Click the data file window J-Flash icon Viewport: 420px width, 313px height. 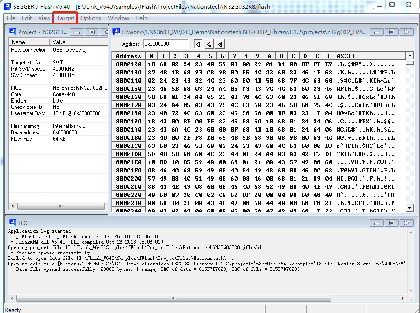click(116, 32)
